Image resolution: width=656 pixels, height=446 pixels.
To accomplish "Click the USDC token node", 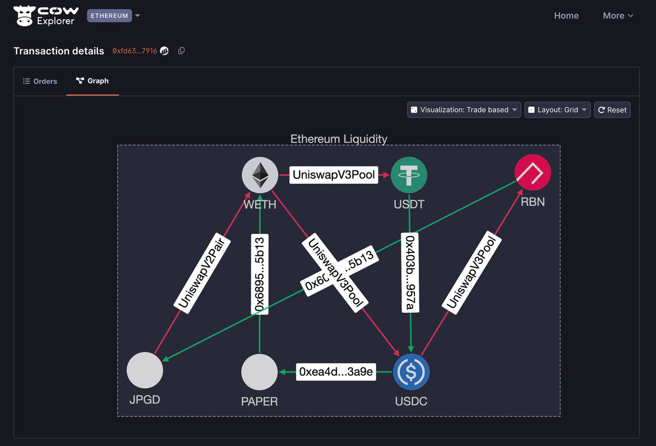I will [411, 372].
